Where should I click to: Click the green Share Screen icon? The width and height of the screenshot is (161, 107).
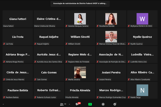90,104
